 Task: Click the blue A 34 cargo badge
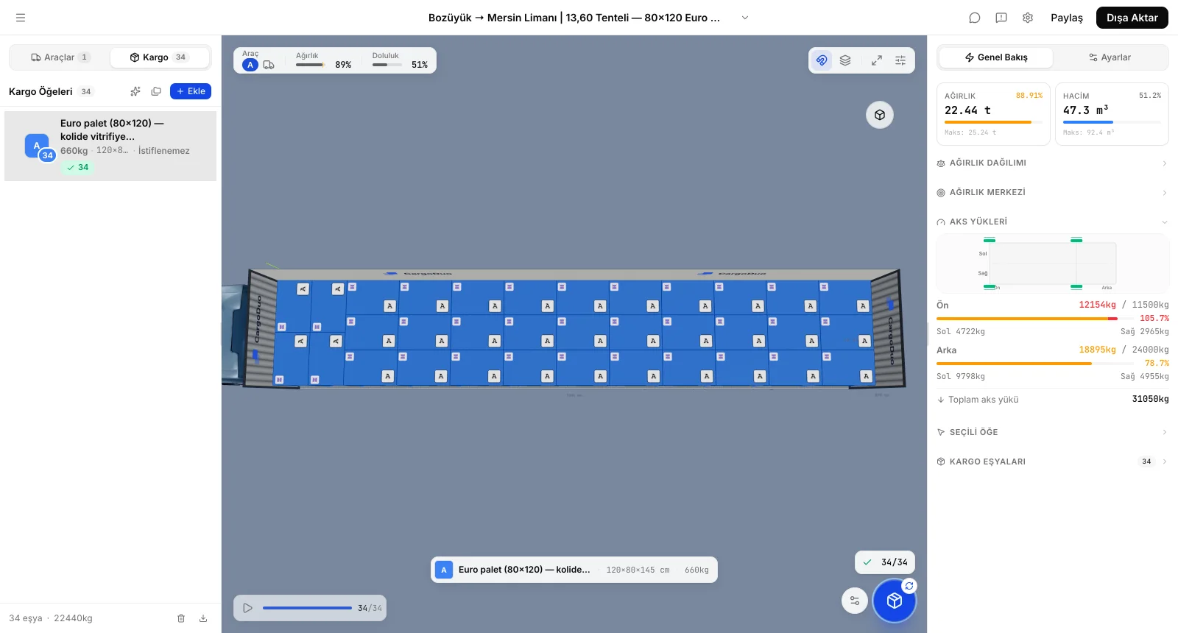(38, 146)
